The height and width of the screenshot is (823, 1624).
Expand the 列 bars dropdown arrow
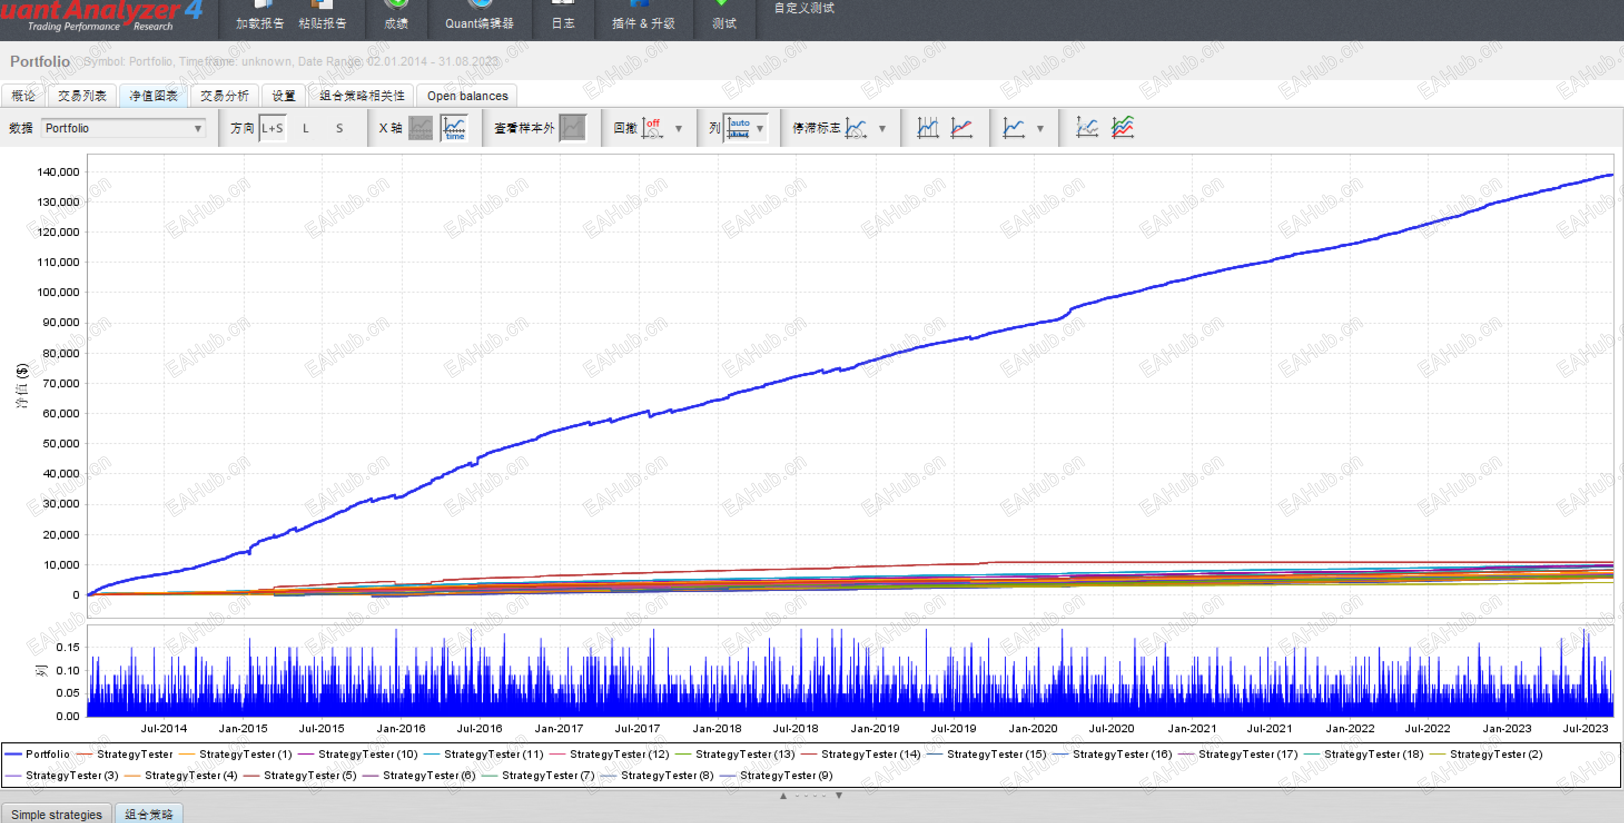761,129
